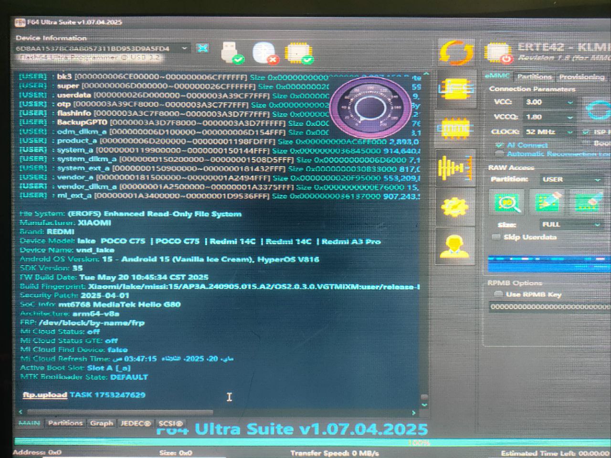This screenshot has width=611, height=458.
Task: Click the 'Estimated Time Left' status text
Action: (555, 453)
